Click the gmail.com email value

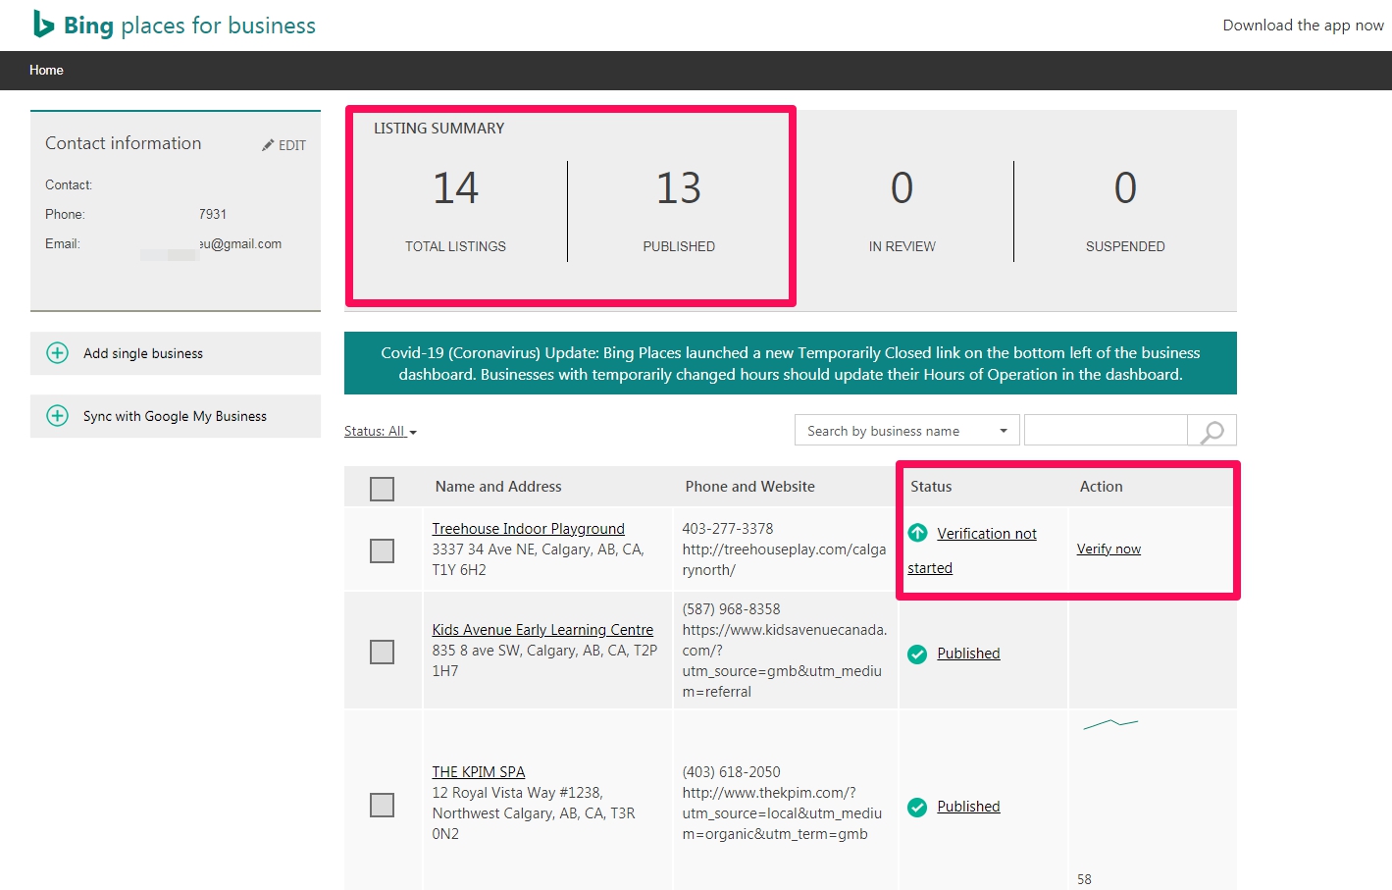click(x=240, y=244)
